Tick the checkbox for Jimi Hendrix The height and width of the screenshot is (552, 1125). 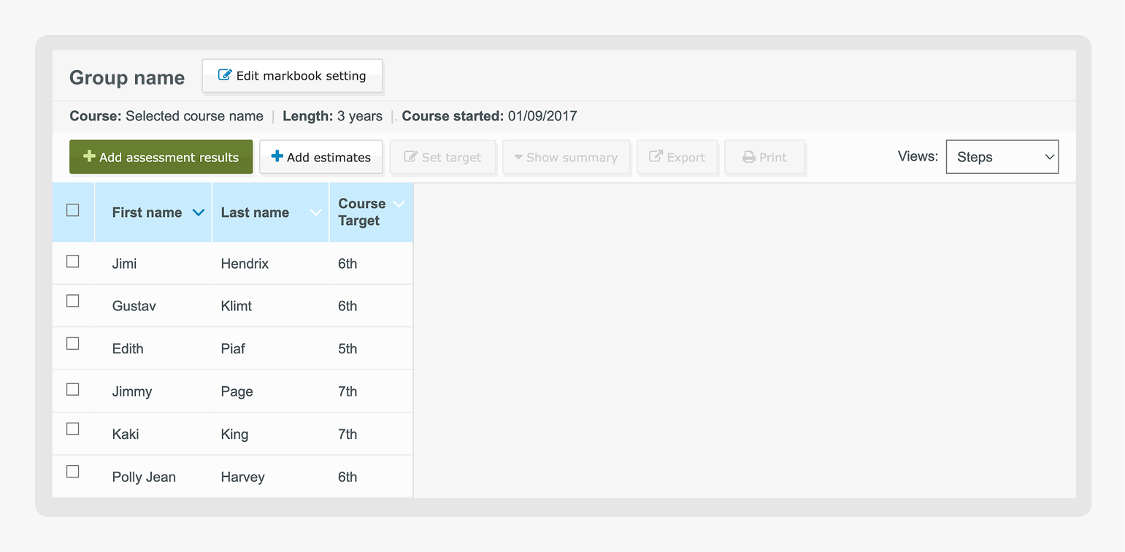pos(73,261)
